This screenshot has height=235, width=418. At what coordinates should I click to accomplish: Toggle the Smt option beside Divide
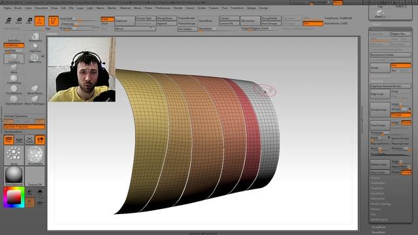[400, 65]
